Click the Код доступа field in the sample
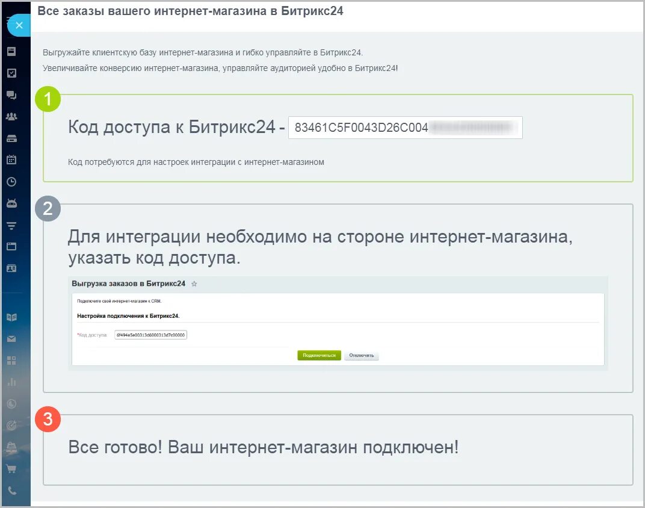This screenshot has height=508, width=645. coord(150,335)
